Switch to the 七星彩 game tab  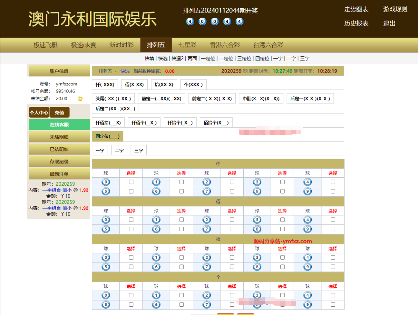[x=187, y=45]
